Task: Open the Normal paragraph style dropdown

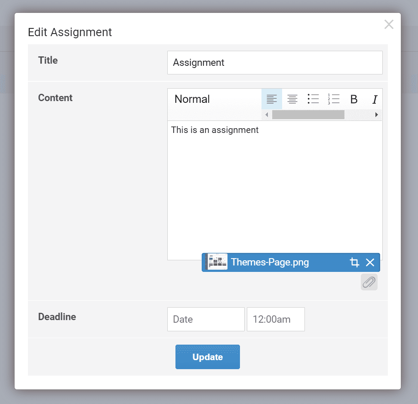Action: pyautogui.click(x=192, y=99)
